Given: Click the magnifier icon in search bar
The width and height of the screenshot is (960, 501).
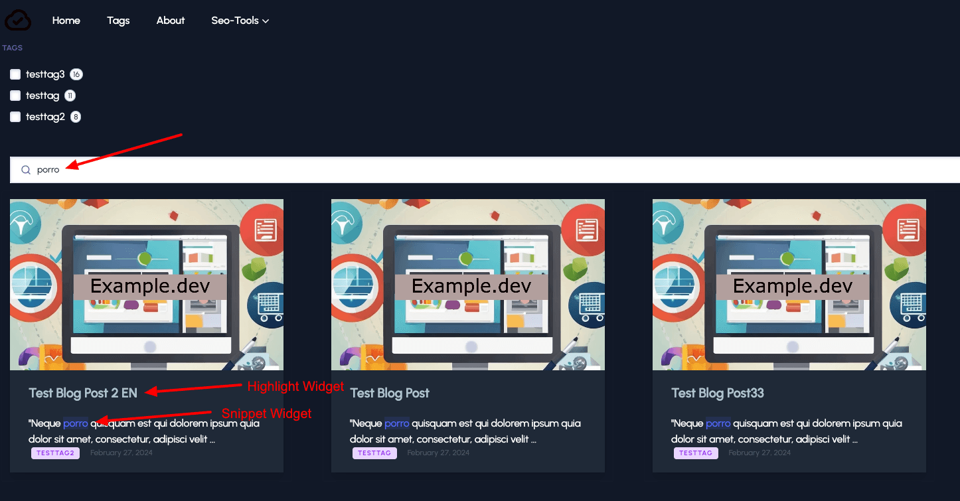Looking at the screenshot, I should [26, 170].
